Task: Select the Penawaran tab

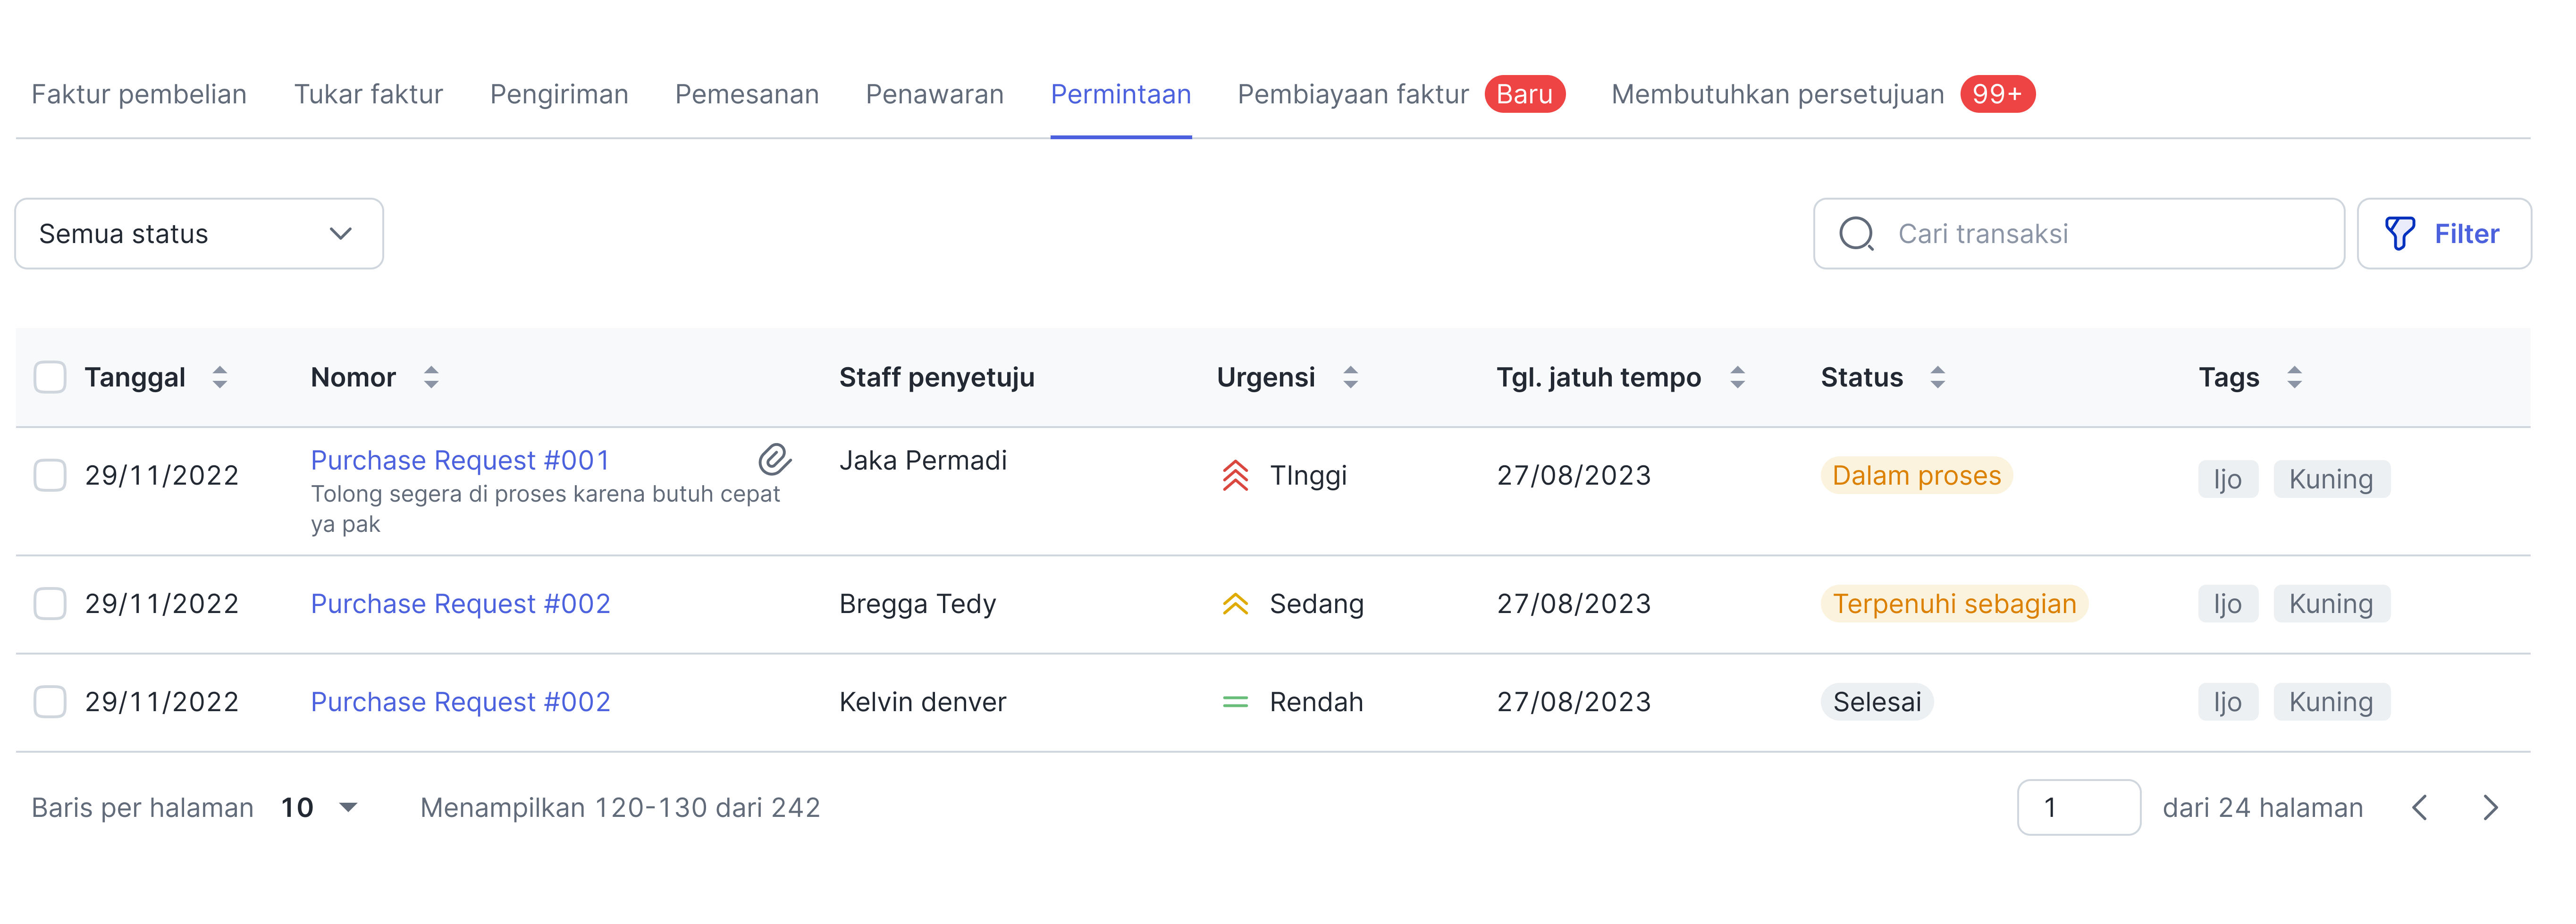Action: (x=934, y=94)
